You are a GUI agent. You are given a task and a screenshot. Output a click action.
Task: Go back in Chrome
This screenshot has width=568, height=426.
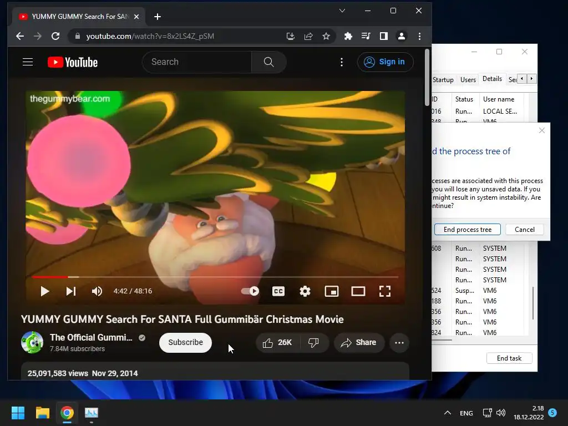(20, 36)
